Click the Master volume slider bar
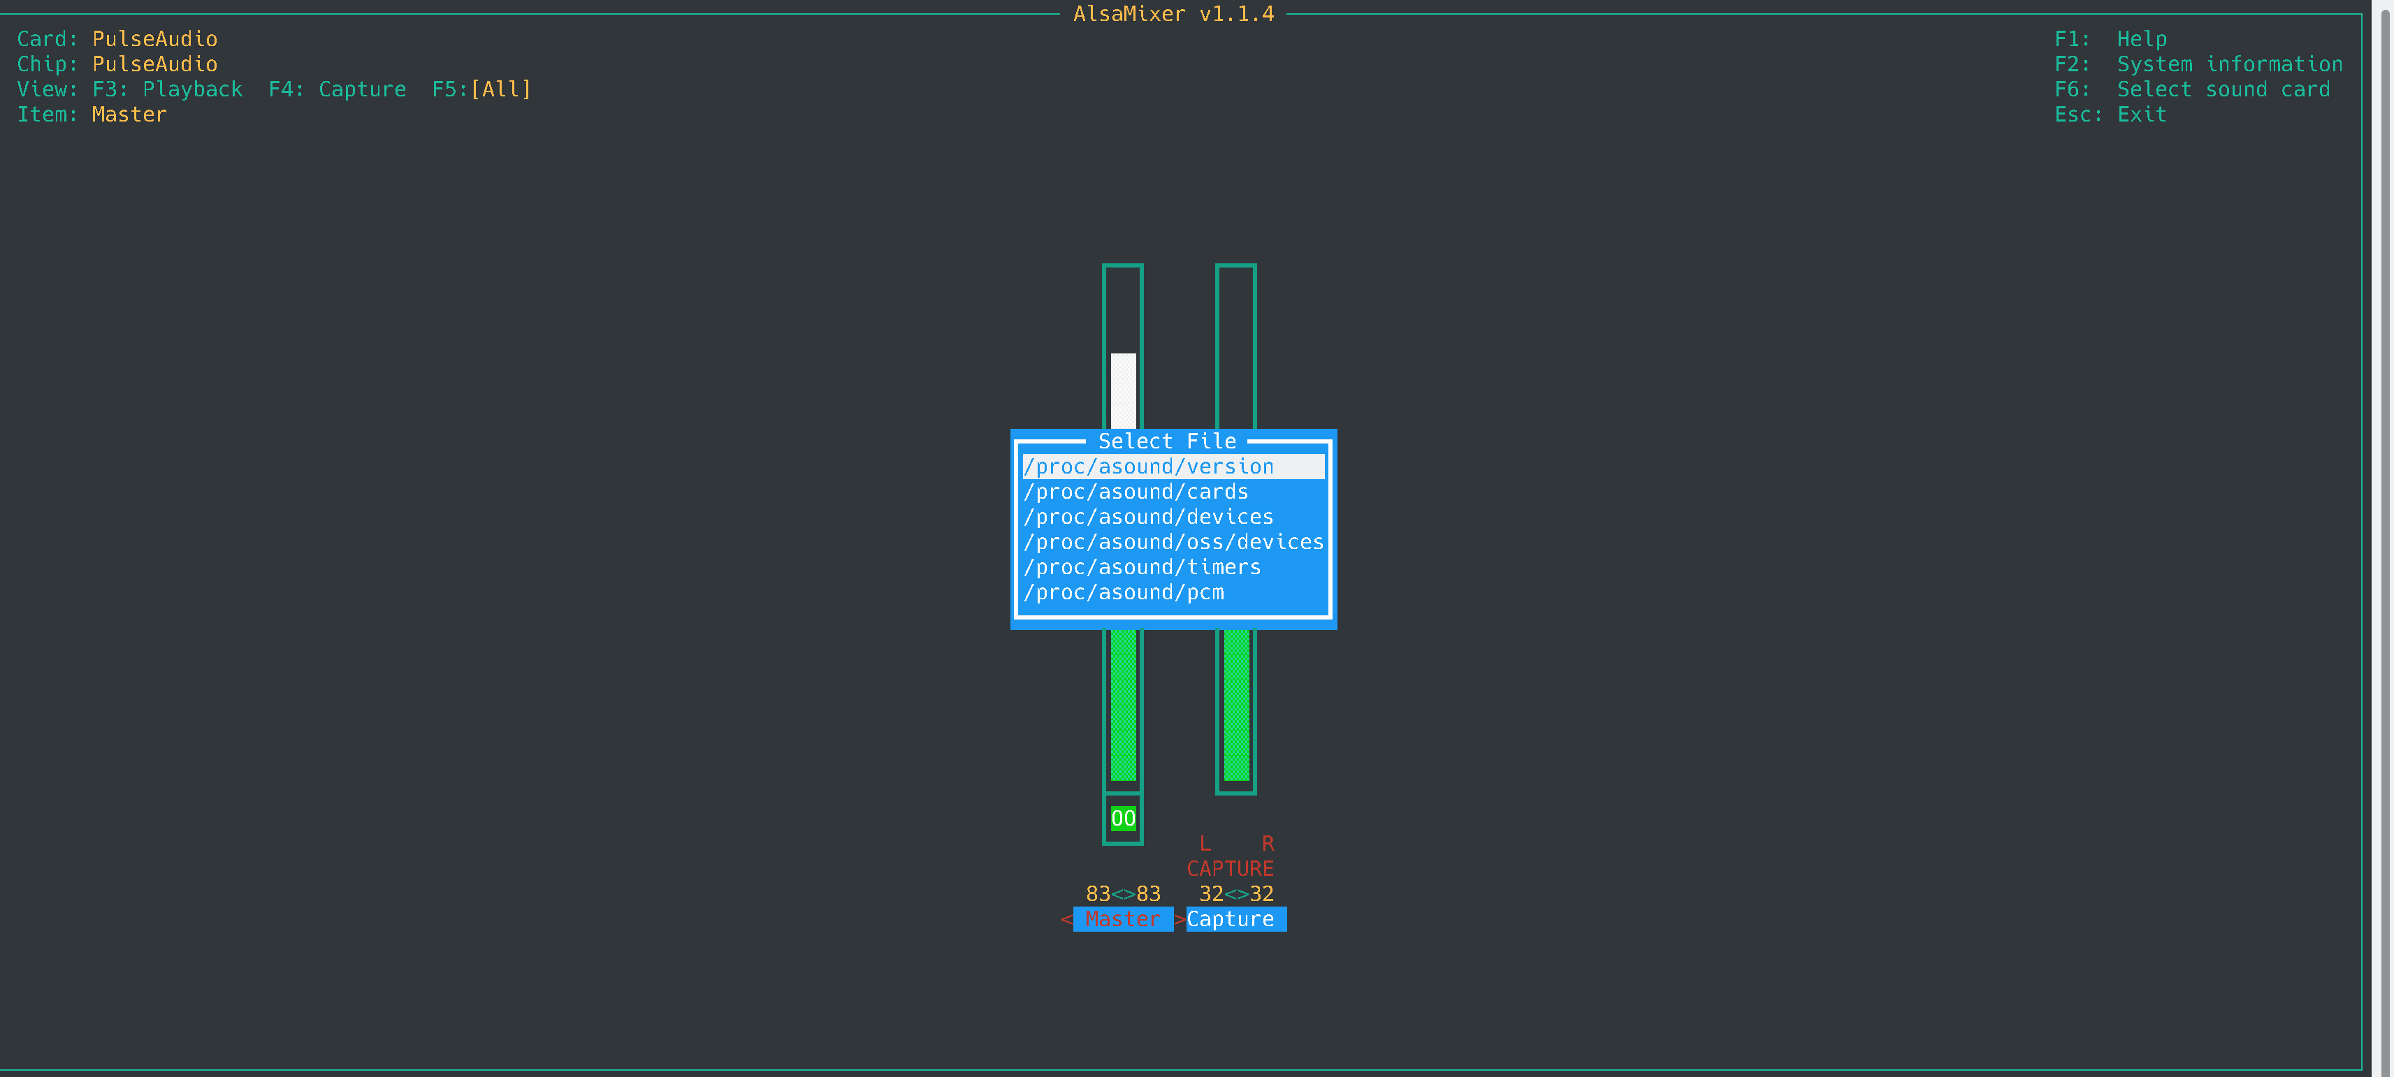The image size is (2394, 1077). [1123, 528]
